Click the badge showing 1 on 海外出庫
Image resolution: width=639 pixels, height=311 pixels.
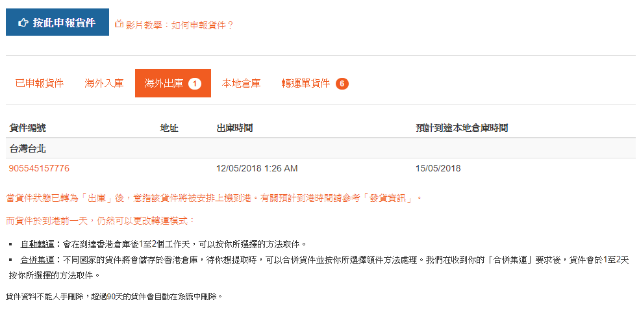point(195,84)
